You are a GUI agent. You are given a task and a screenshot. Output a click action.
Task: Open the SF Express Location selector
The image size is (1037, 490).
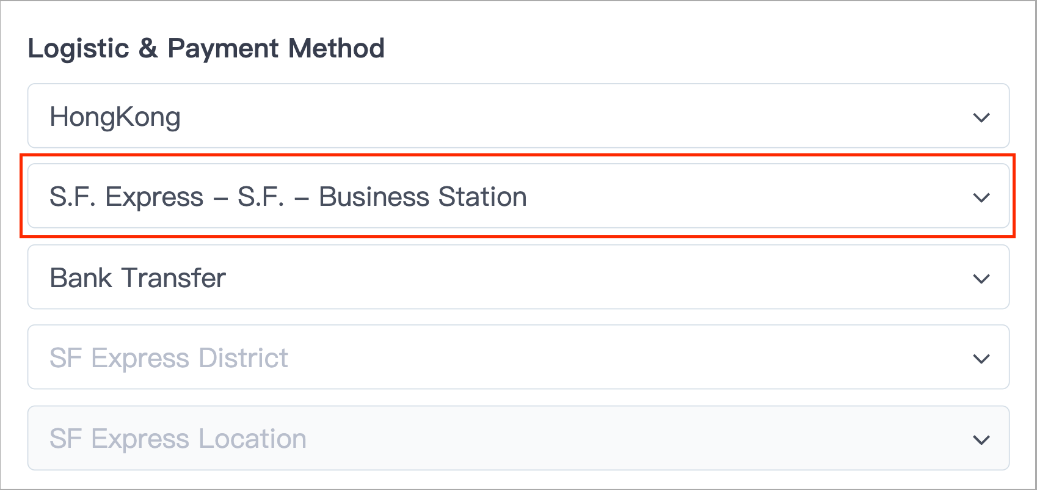518,438
